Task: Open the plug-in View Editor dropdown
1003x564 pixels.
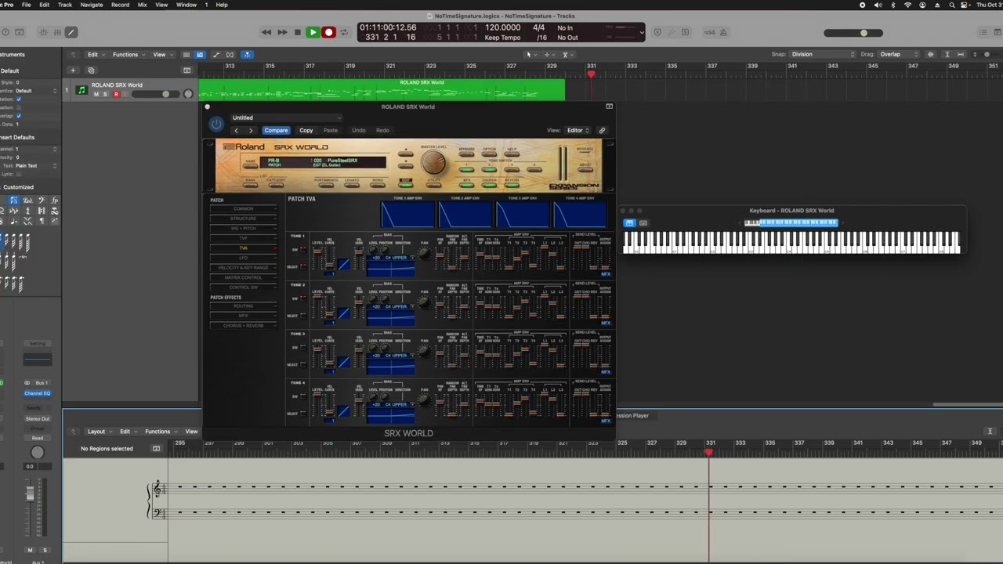Action: [578, 130]
